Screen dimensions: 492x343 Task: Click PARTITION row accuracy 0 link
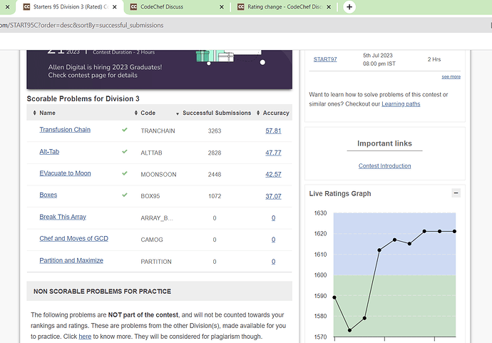click(x=273, y=262)
